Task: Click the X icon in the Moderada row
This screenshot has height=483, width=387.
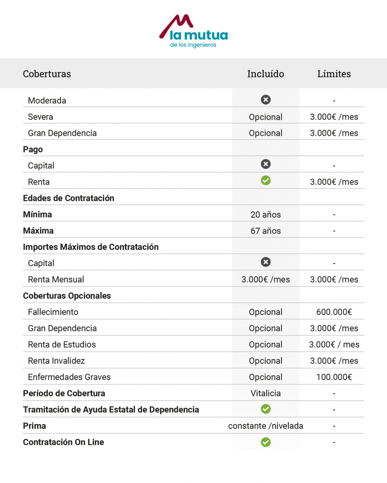Action: (266, 100)
